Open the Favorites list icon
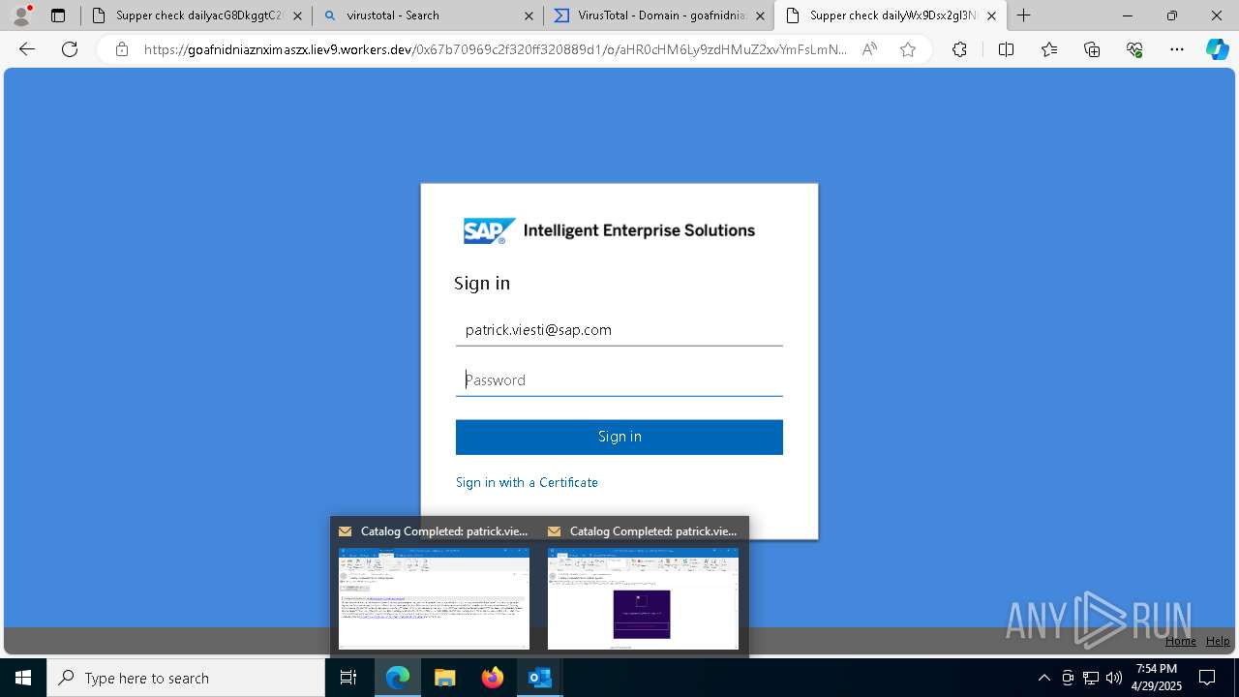The image size is (1239, 697). pos(1049,49)
